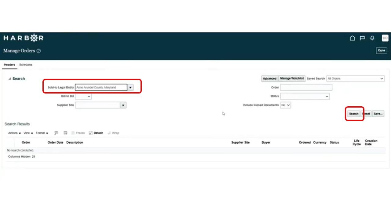This screenshot has width=391, height=220.
Task: Click the Life Cycle column header
Action: 356,142
